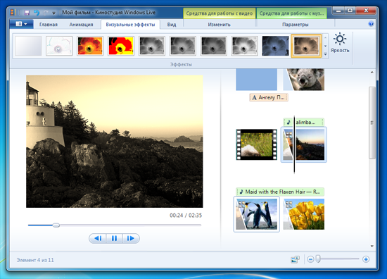Select the flower video clip with film frame
The width and height of the screenshot is (387, 279).
pos(256,144)
